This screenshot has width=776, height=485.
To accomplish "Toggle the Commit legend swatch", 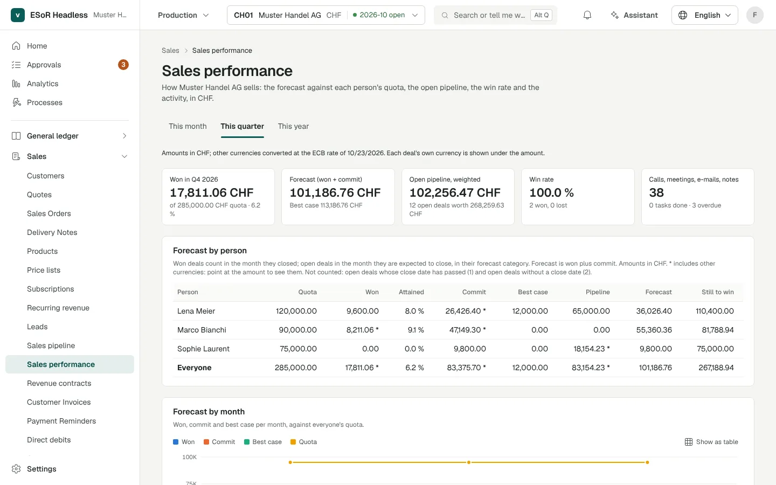I will [206, 442].
